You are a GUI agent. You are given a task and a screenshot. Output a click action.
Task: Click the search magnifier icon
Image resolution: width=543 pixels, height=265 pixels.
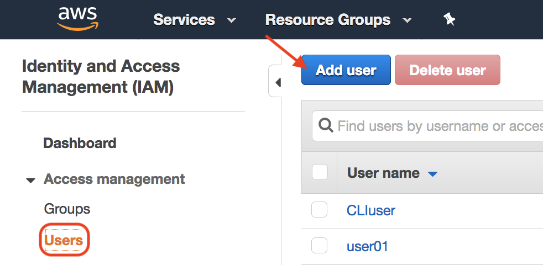point(326,125)
